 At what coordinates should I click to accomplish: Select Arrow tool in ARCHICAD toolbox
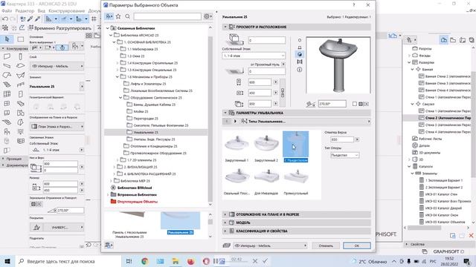pyautogui.click(x=7, y=39)
